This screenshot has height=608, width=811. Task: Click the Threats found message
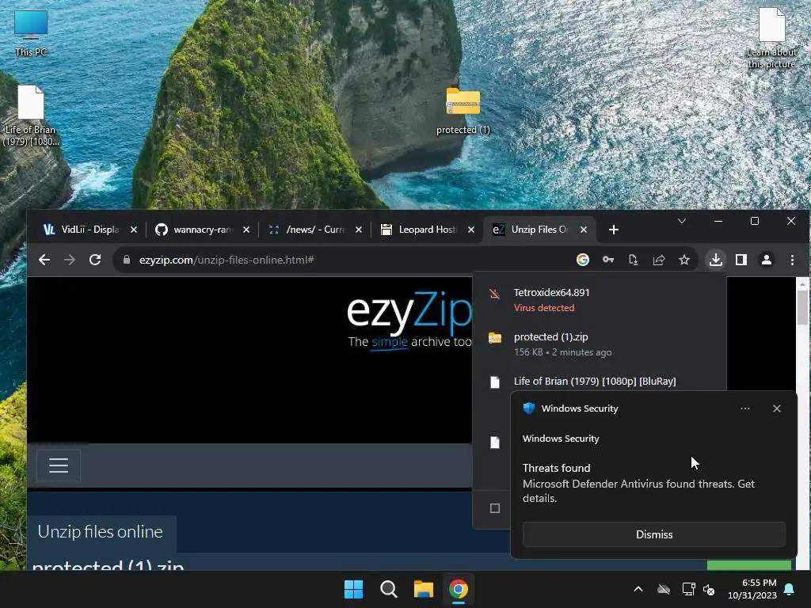click(638, 483)
